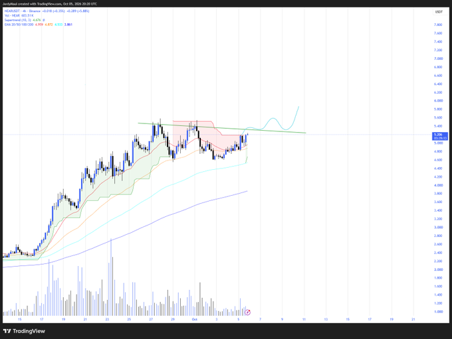Click the red EMA value 4.959
452x339 pixels.
39,25
